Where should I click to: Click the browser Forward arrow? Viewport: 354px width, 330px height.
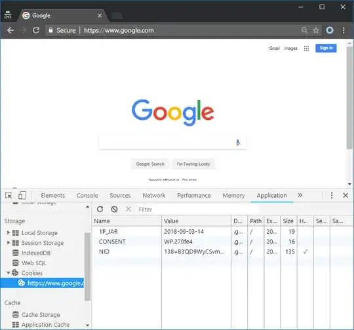point(23,30)
